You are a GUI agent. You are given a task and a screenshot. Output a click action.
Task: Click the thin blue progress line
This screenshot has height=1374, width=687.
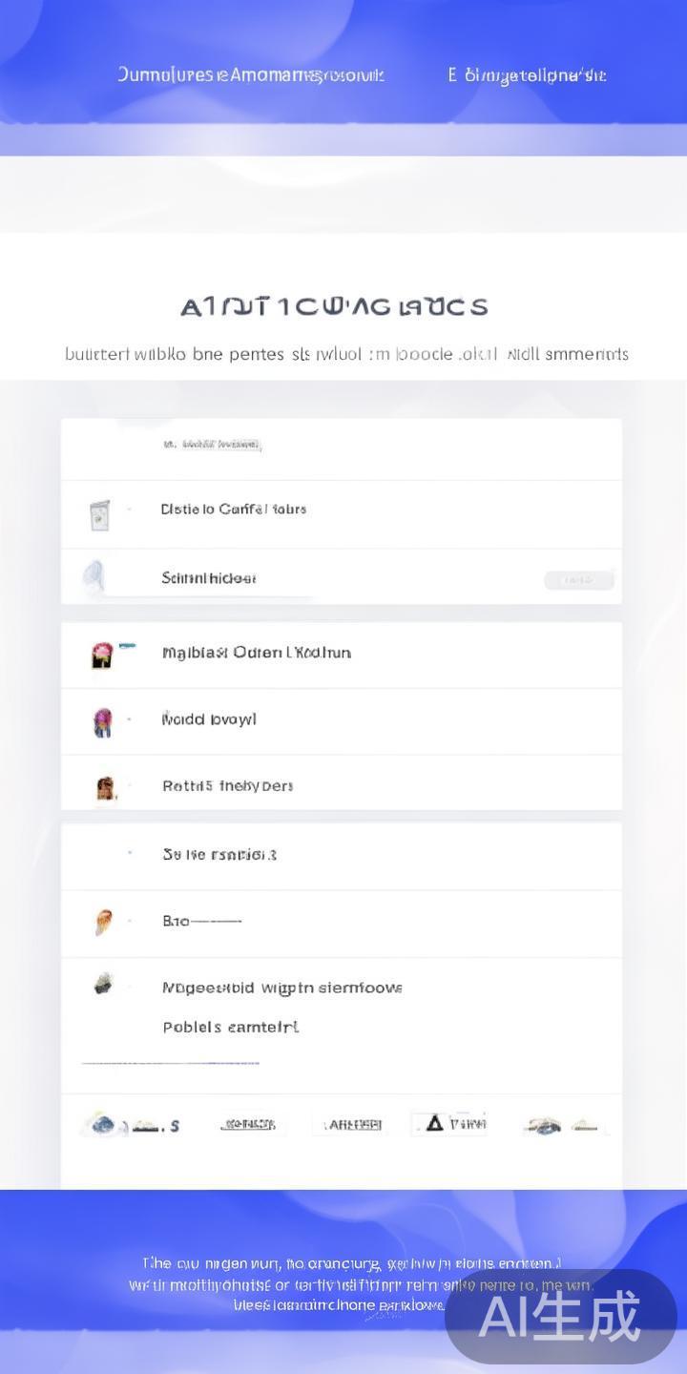(170, 1062)
